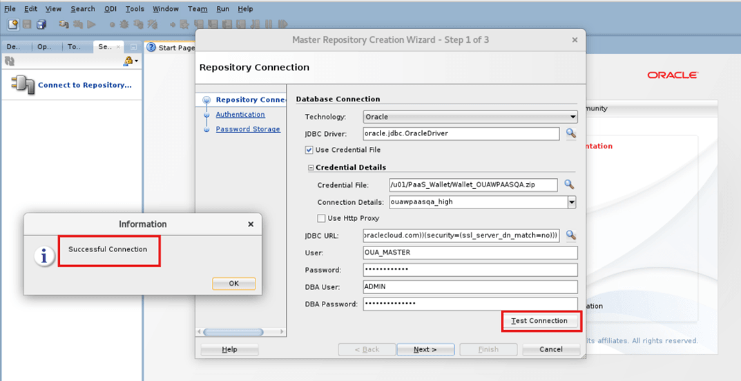Switch to the Op.. navigator tab
The height and width of the screenshot is (381, 741).
pos(46,47)
